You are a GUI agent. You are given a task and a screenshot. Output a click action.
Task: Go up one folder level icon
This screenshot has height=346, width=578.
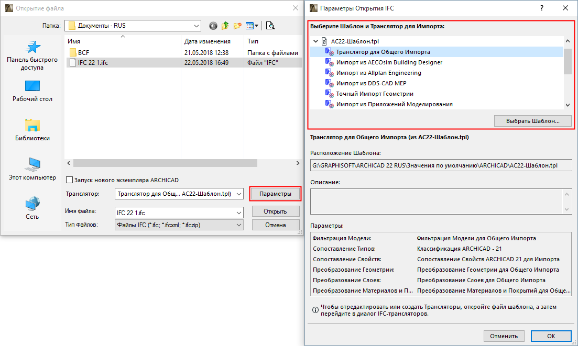[225, 26]
